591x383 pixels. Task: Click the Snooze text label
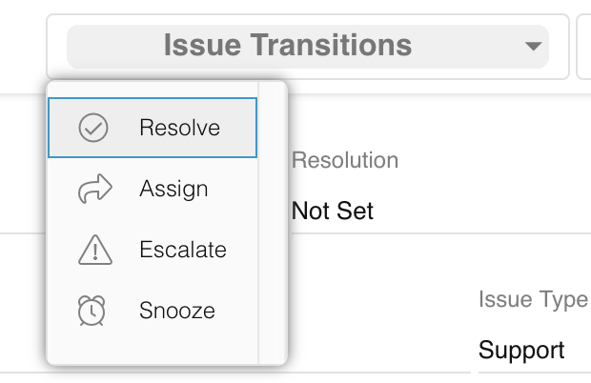(177, 311)
